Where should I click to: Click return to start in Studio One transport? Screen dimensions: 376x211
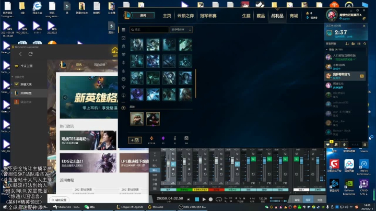189,200
